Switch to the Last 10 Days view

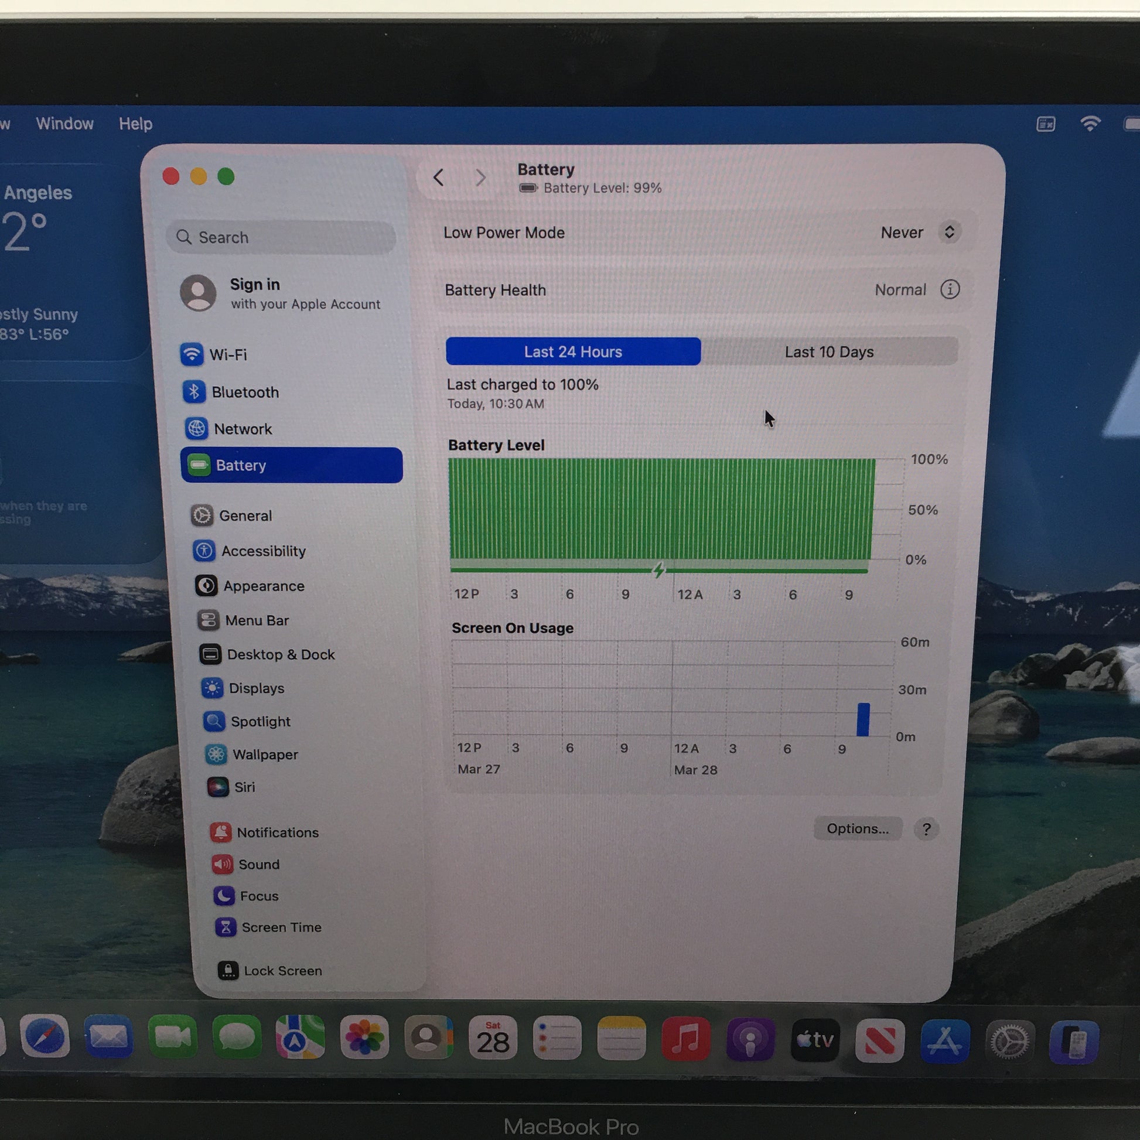click(828, 352)
